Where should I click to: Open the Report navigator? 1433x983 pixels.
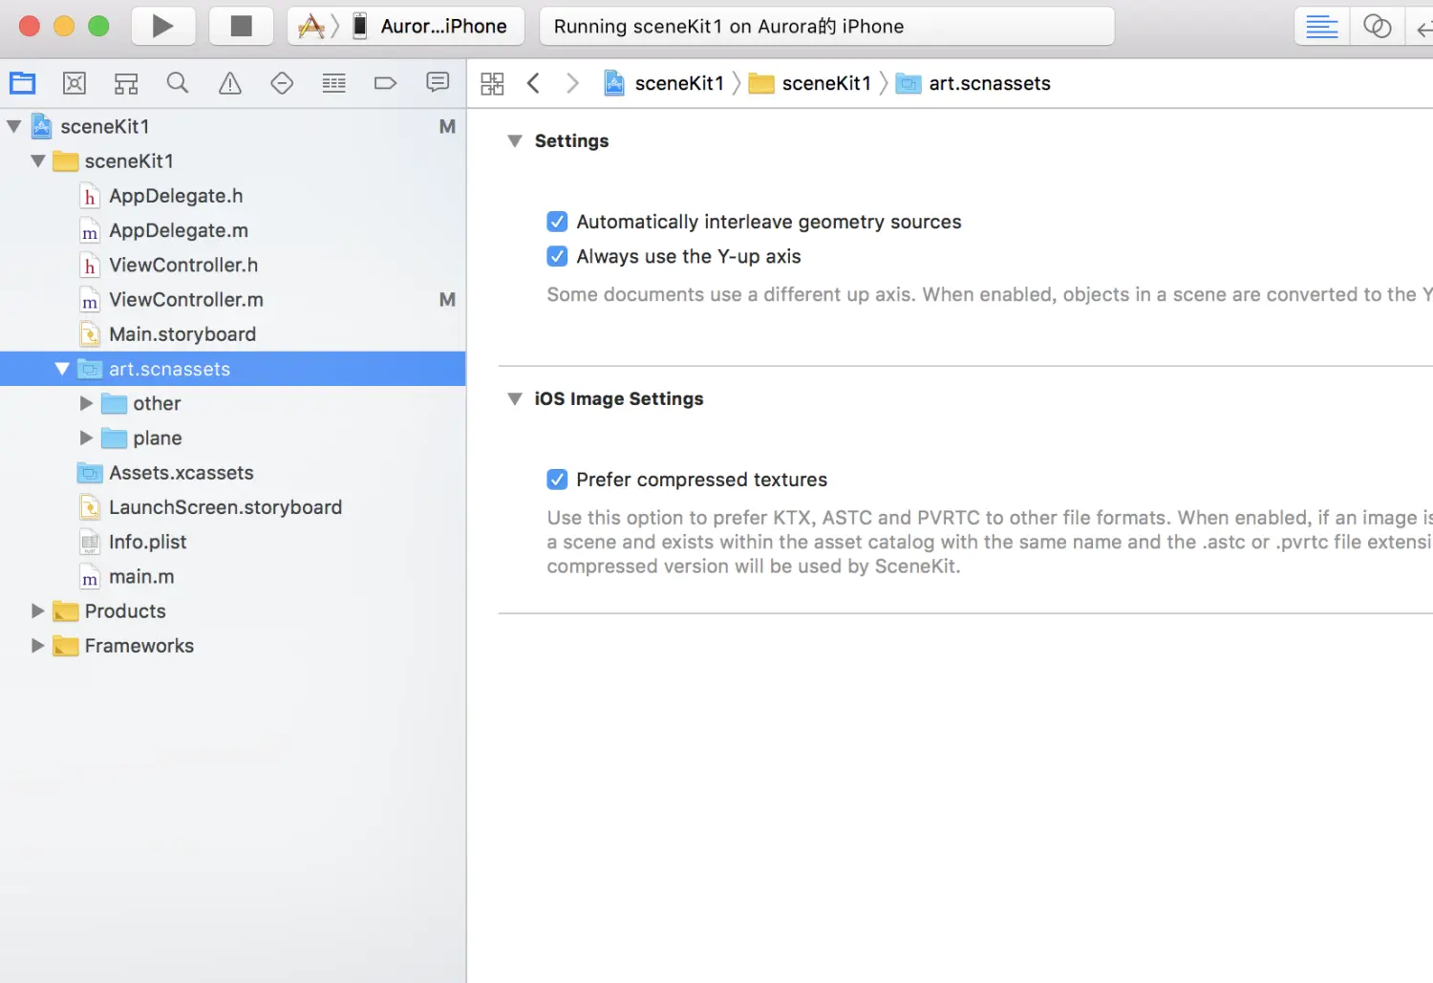click(438, 83)
